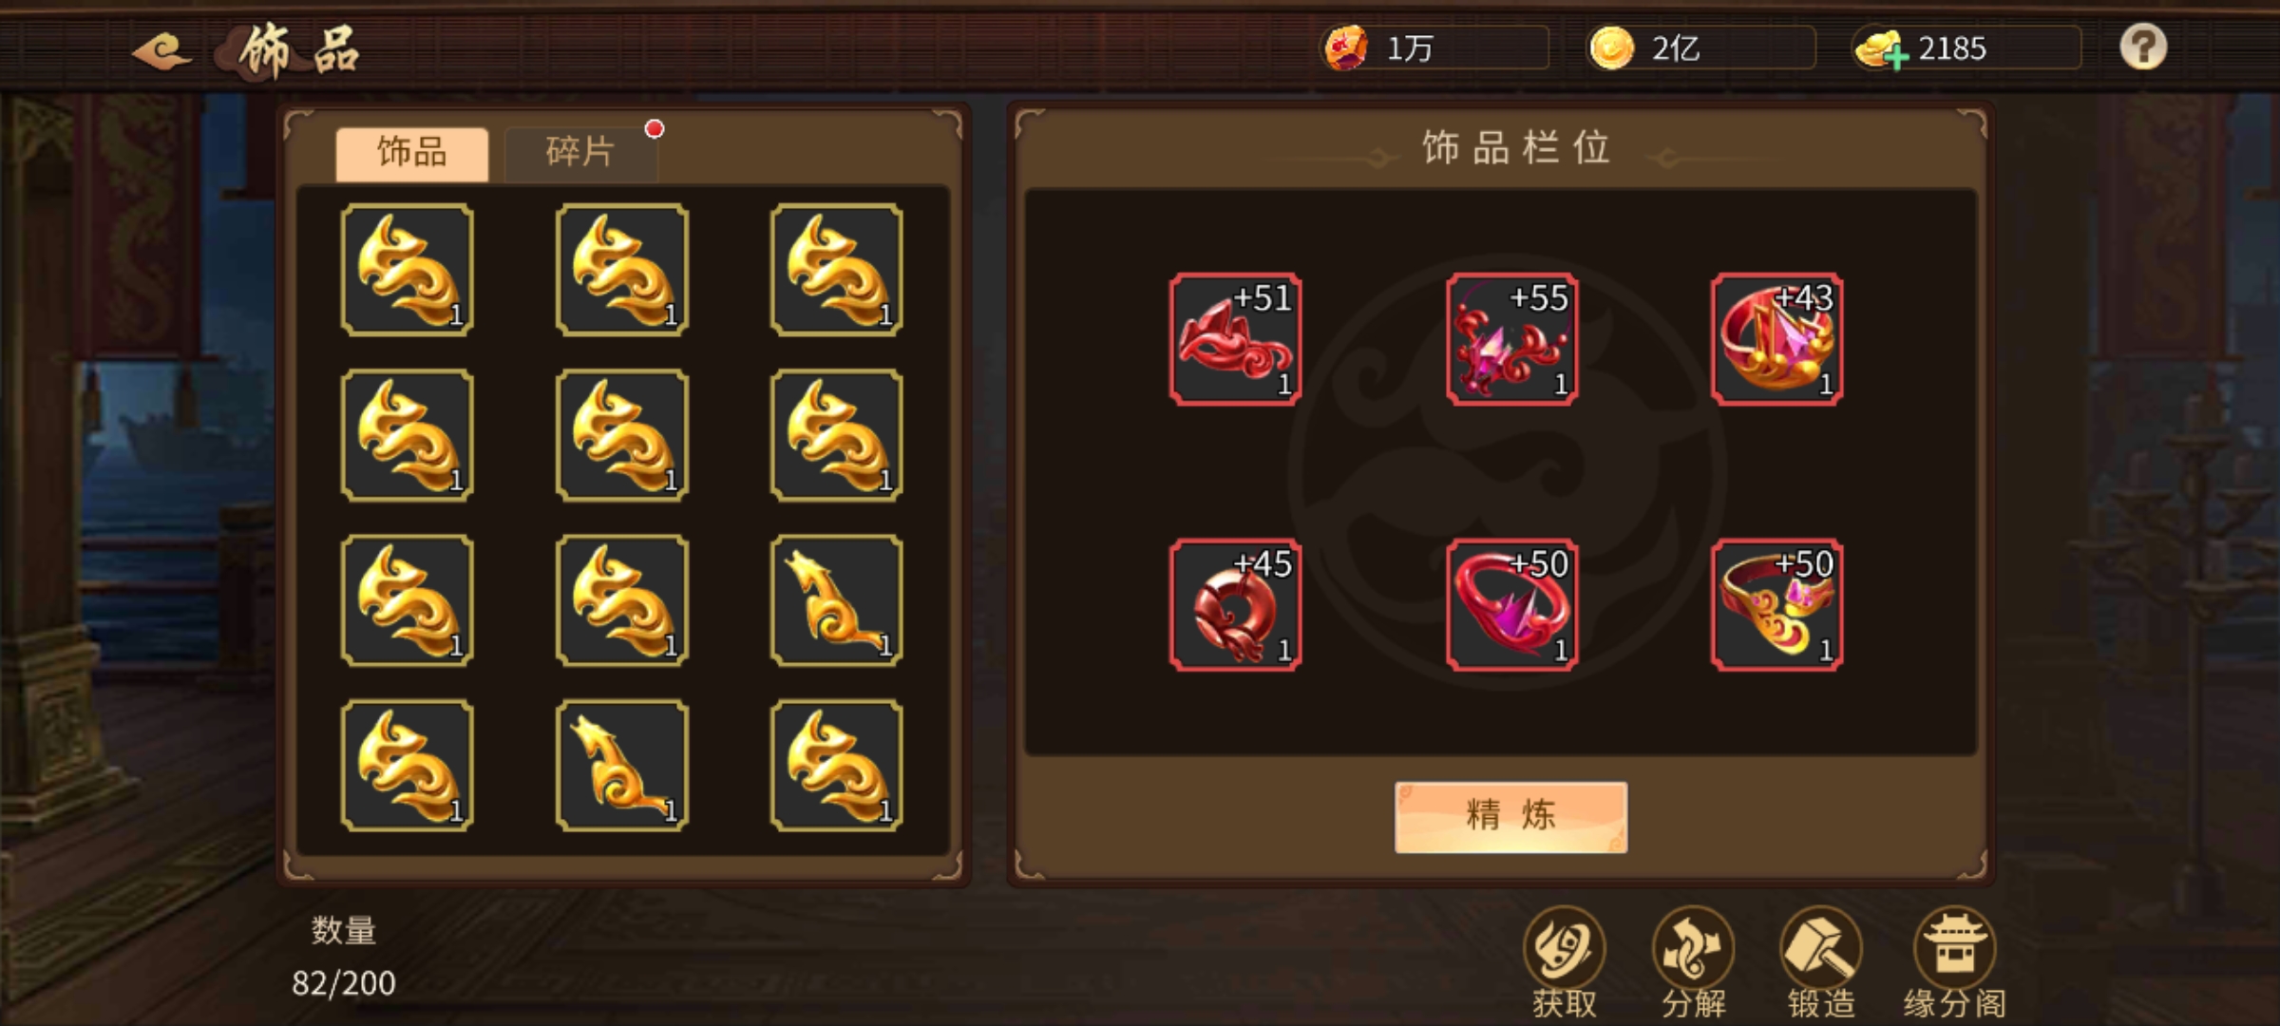Viewport: 2280px width, 1026px height.
Task: Select the equipped +51 red ornament
Action: pos(1235,339)
